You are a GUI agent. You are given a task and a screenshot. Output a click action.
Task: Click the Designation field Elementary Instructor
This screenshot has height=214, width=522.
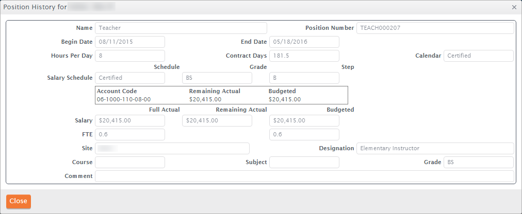click(x=435, y=148)
